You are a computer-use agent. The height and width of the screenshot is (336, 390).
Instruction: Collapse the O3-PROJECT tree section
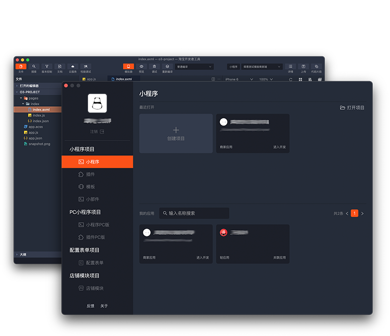click(x=38, y=92)
